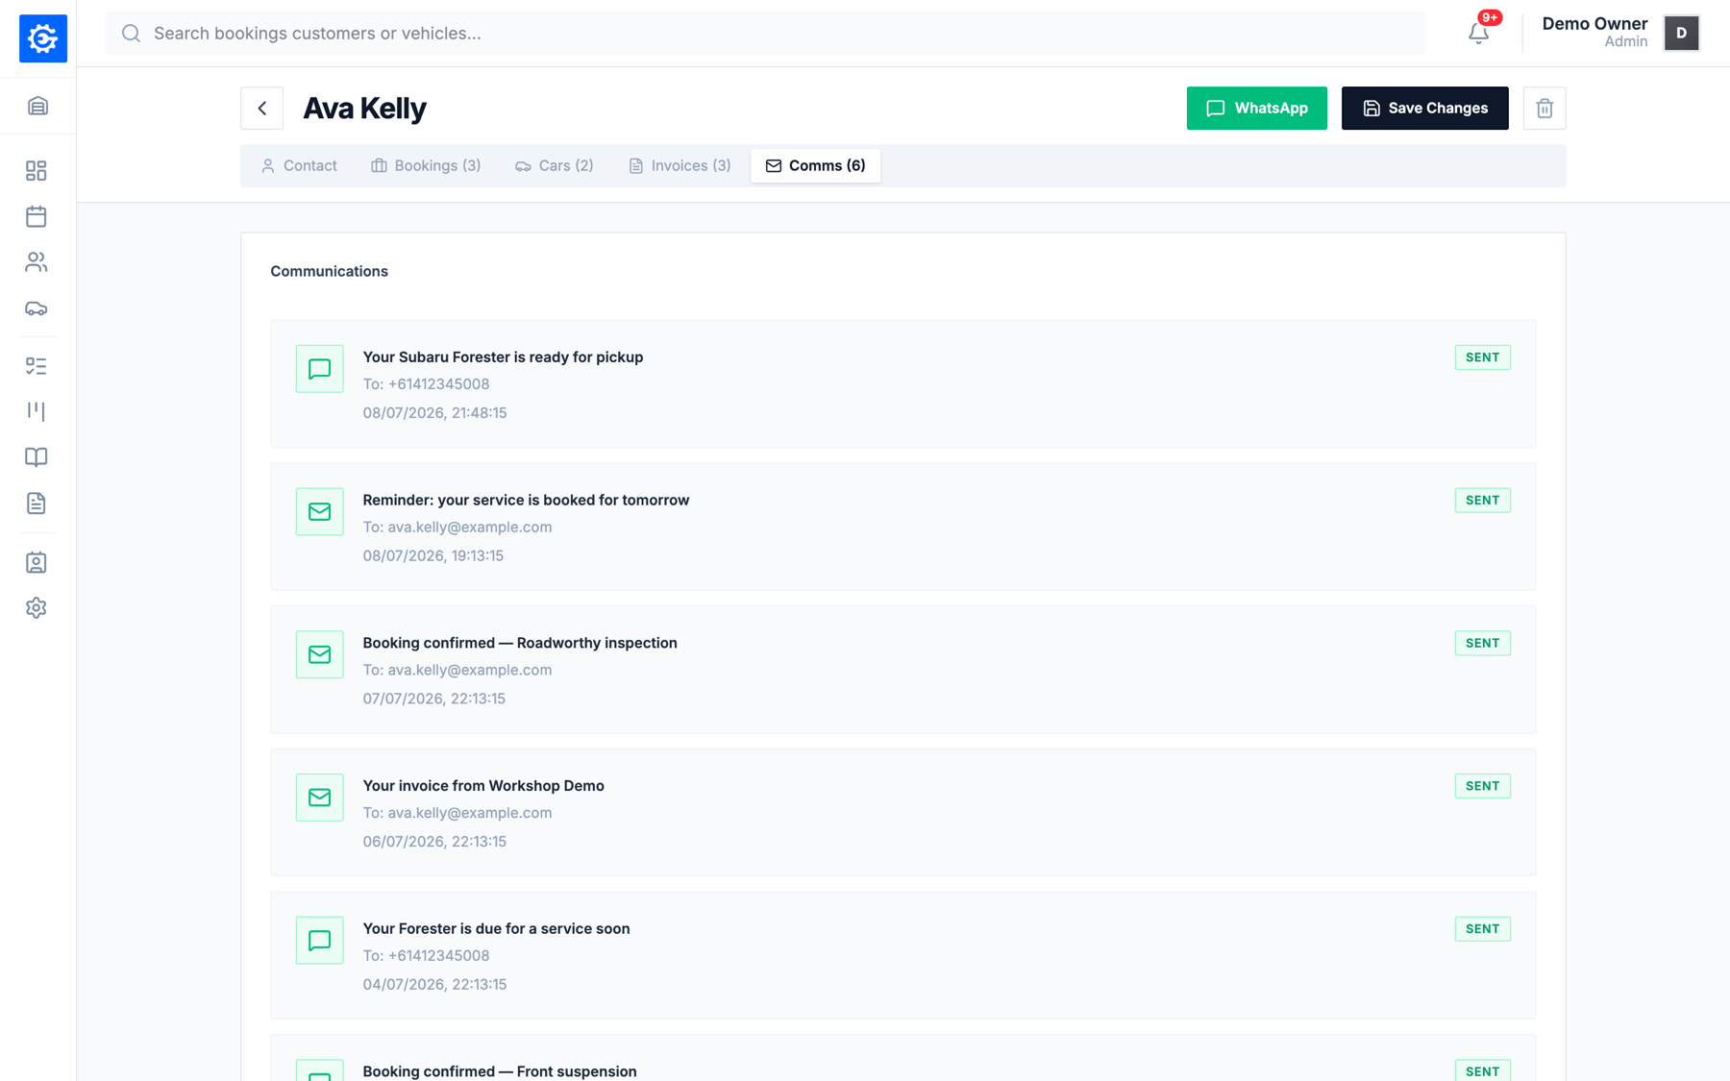This screenshot has width=1730, height=1081.
Task: Open the open-book icon in sidebar
Action: point(37,457)
